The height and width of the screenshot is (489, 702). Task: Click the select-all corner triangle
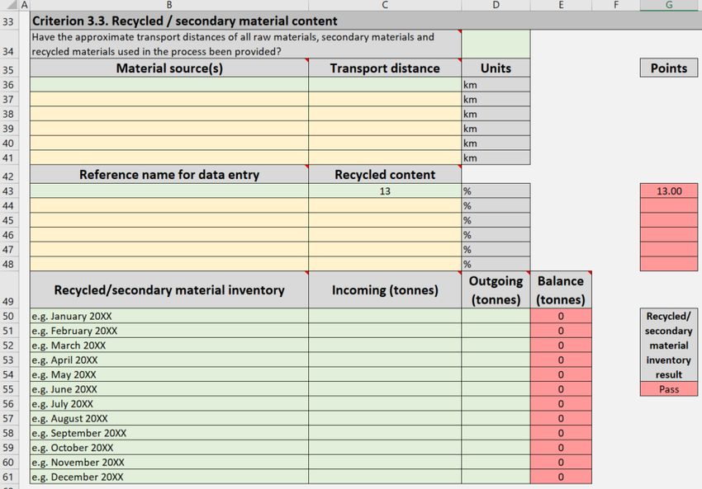click(x=12, y=5)
